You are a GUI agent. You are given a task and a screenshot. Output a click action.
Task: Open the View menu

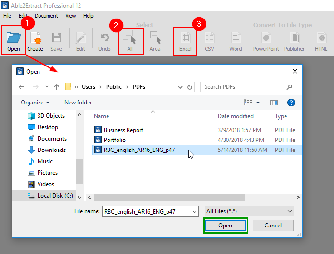[x=70, y=16]
